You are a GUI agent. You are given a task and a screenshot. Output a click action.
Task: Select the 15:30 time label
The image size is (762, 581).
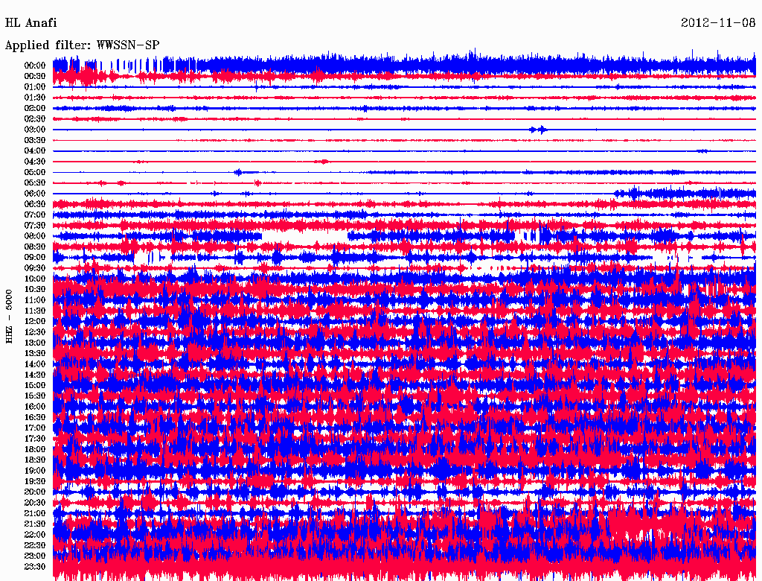point(34,396)
